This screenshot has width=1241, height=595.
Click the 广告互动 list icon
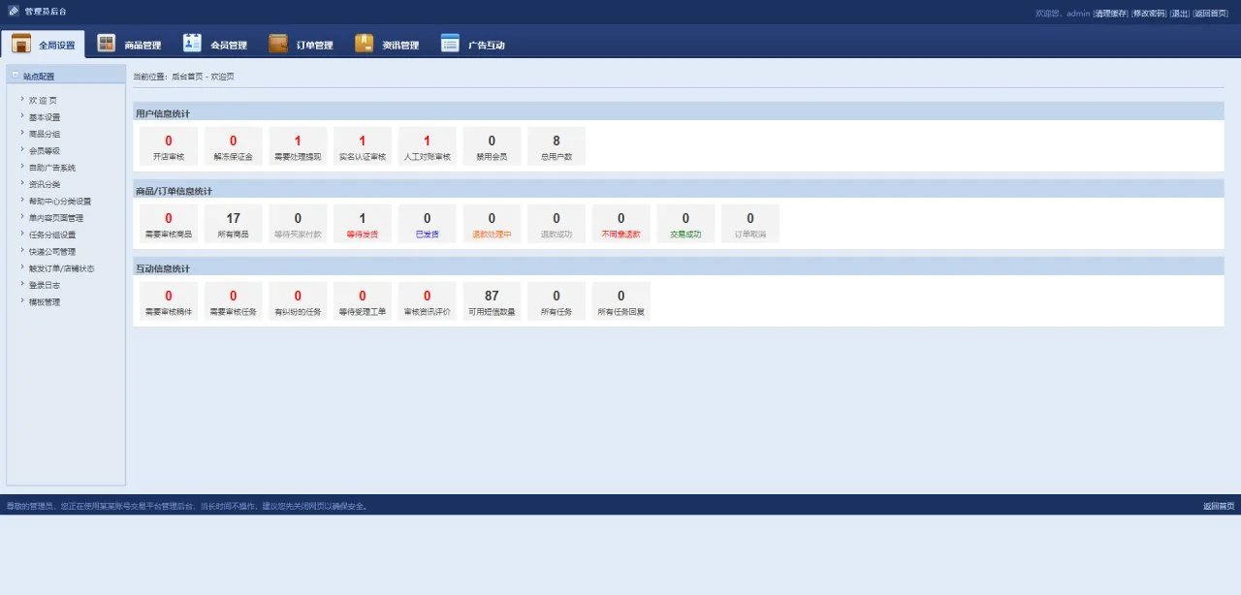pos(450,44)
